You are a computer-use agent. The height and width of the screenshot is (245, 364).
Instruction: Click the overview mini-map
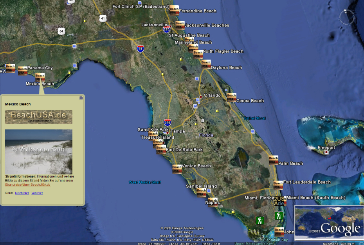point(329,223)
